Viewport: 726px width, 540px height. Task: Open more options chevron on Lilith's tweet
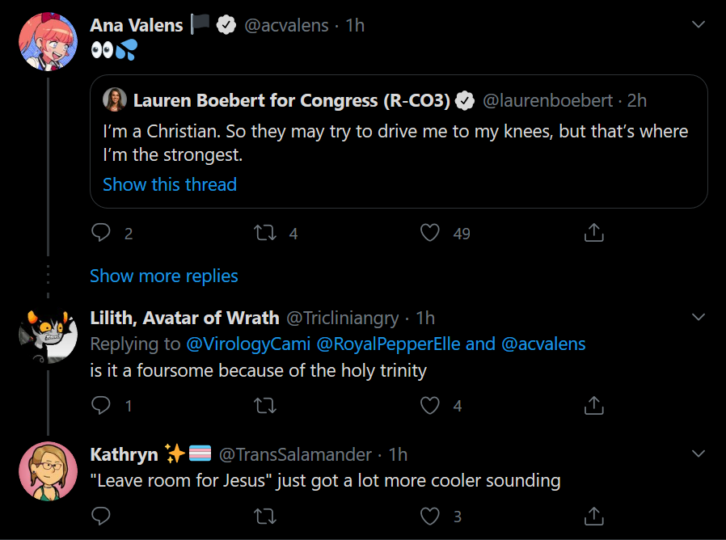(699, 317)
